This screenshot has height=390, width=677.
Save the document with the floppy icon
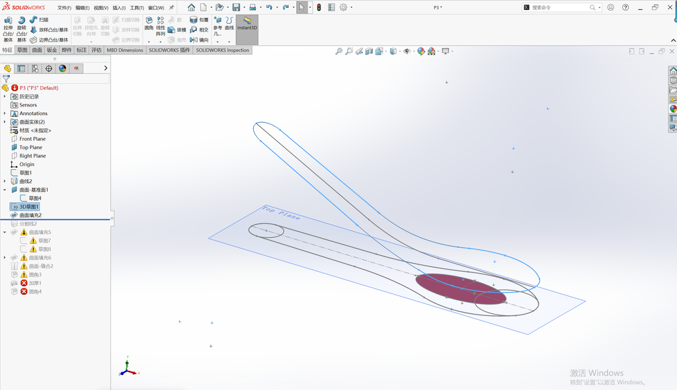pyautogui.click(x=236, y=7)
